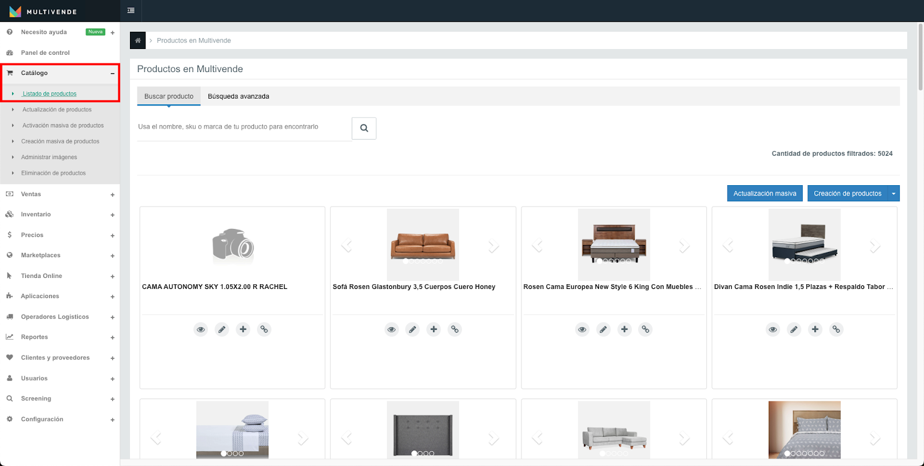Edit Divan Cama Rosen Indie with pencil icon
Viewport: 924px width, 466px height.
pos(794,329)
